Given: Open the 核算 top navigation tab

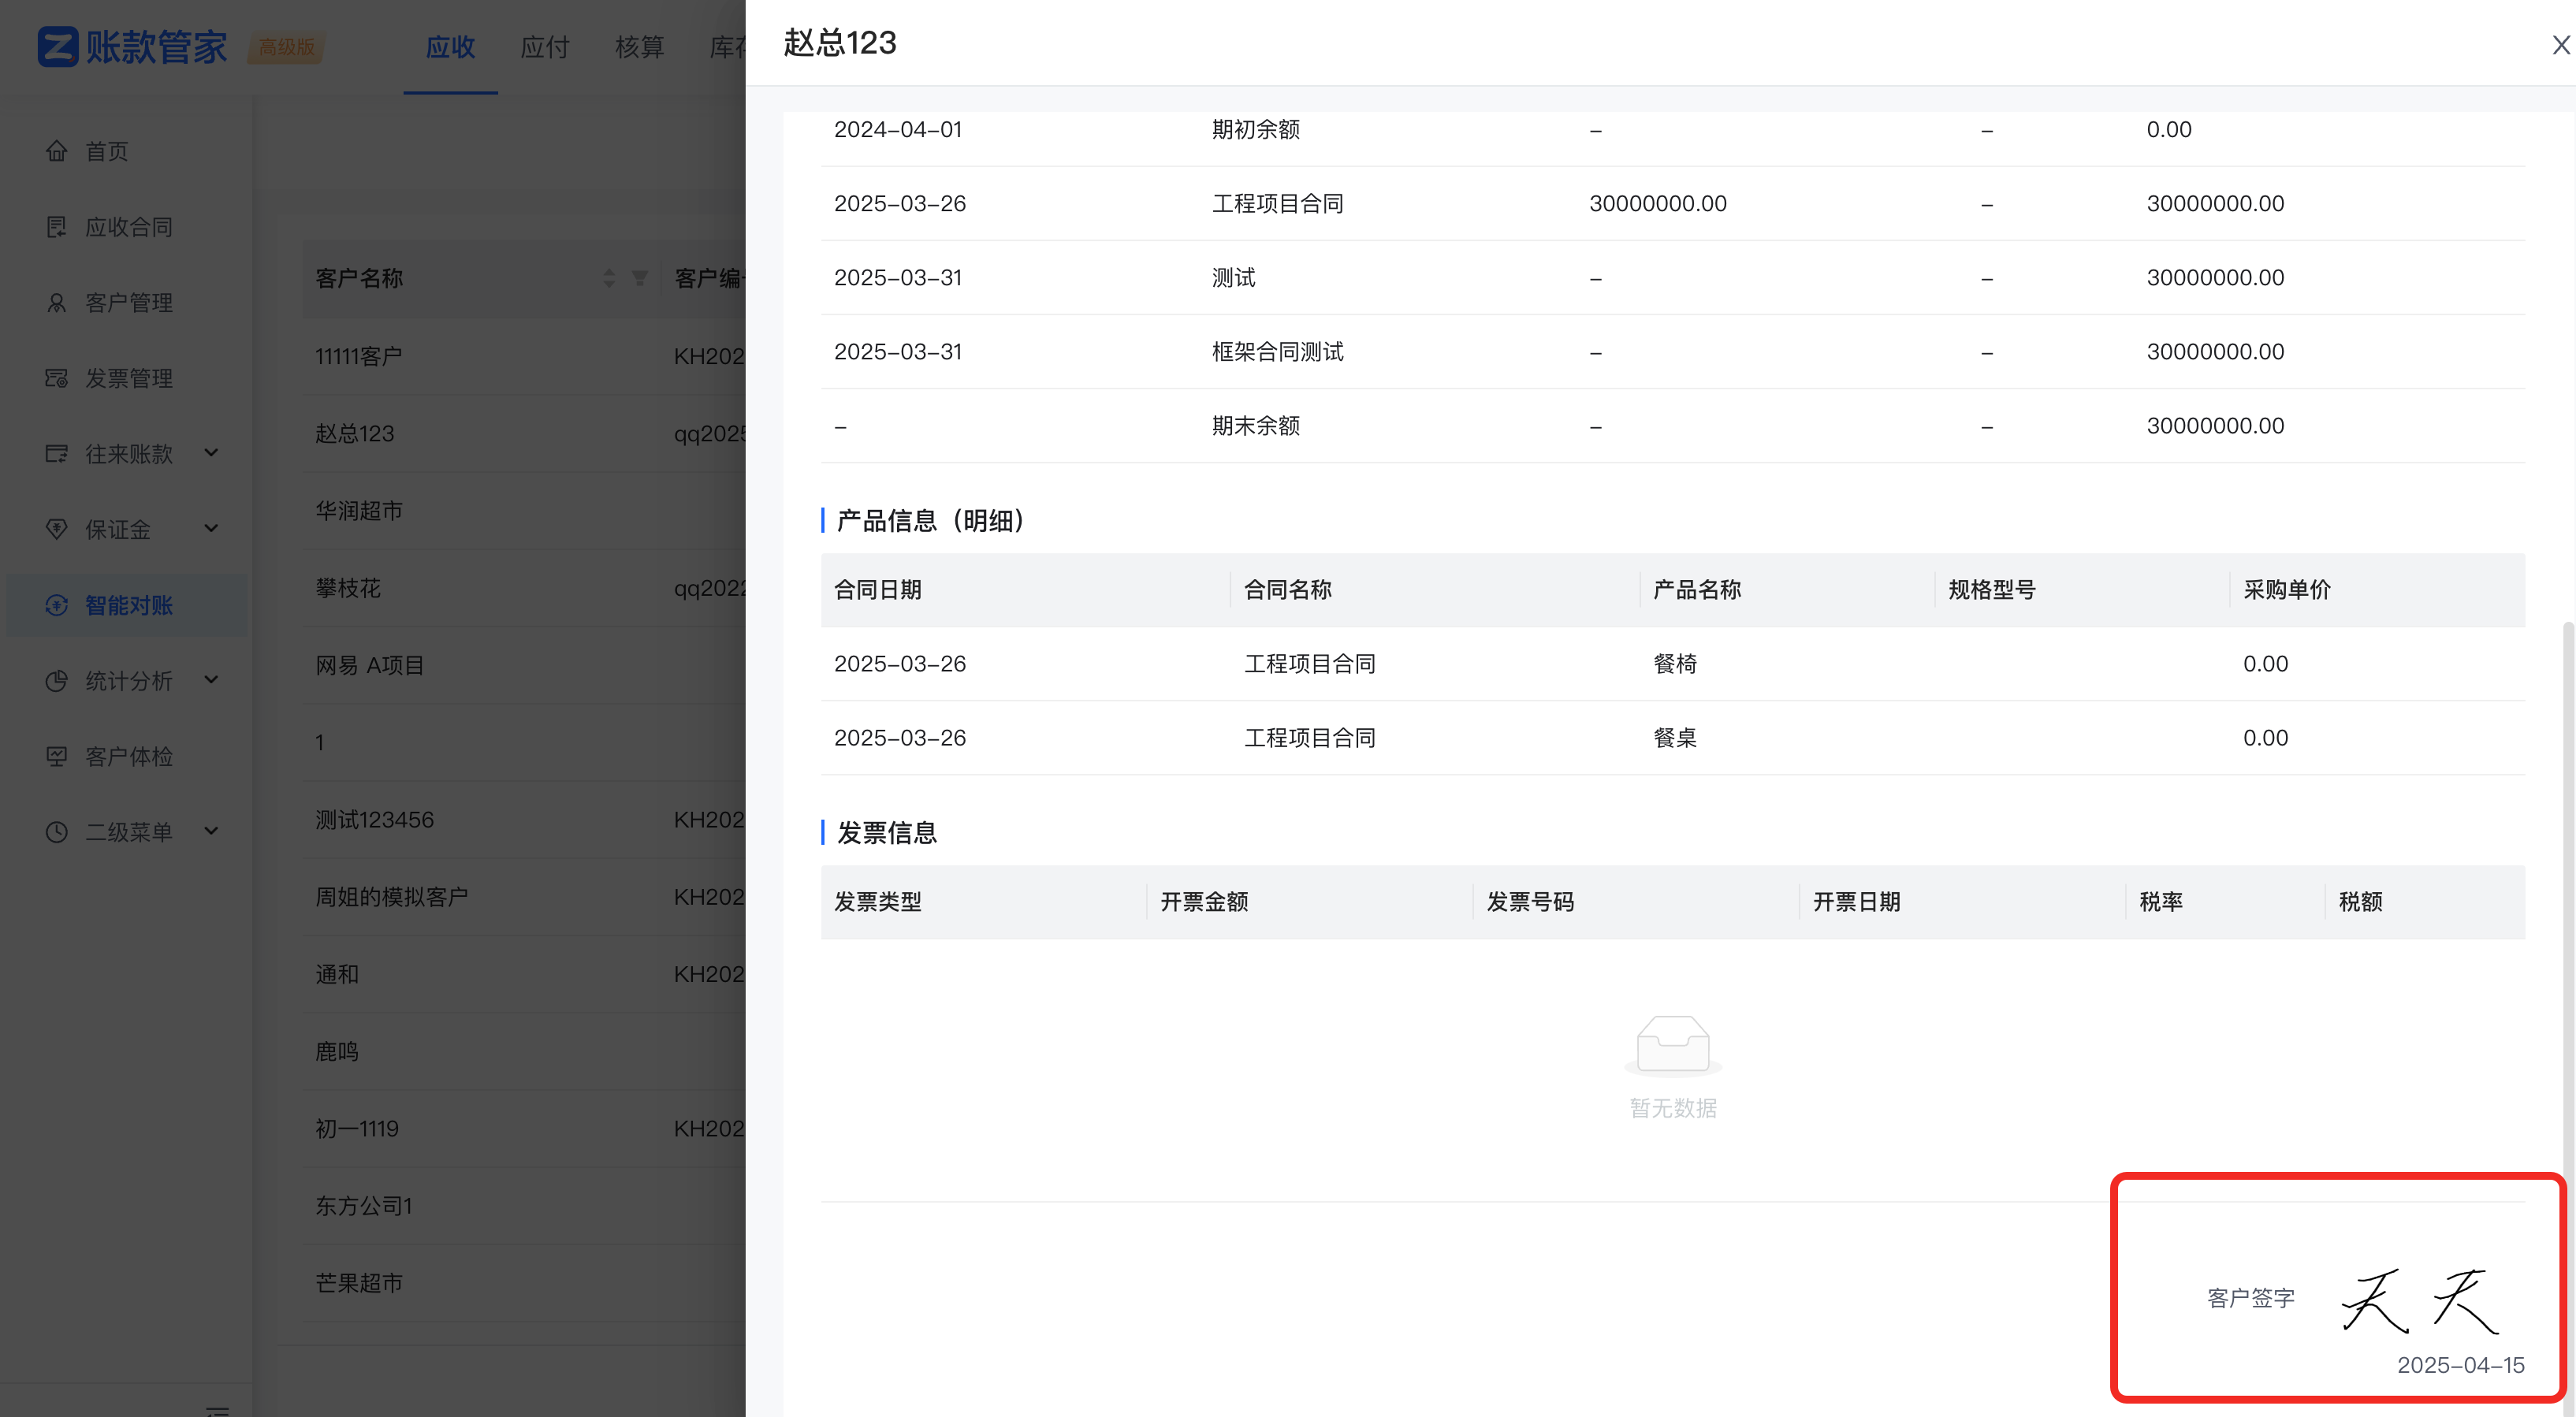Looking at the screenshot, I should pos(639,47).
